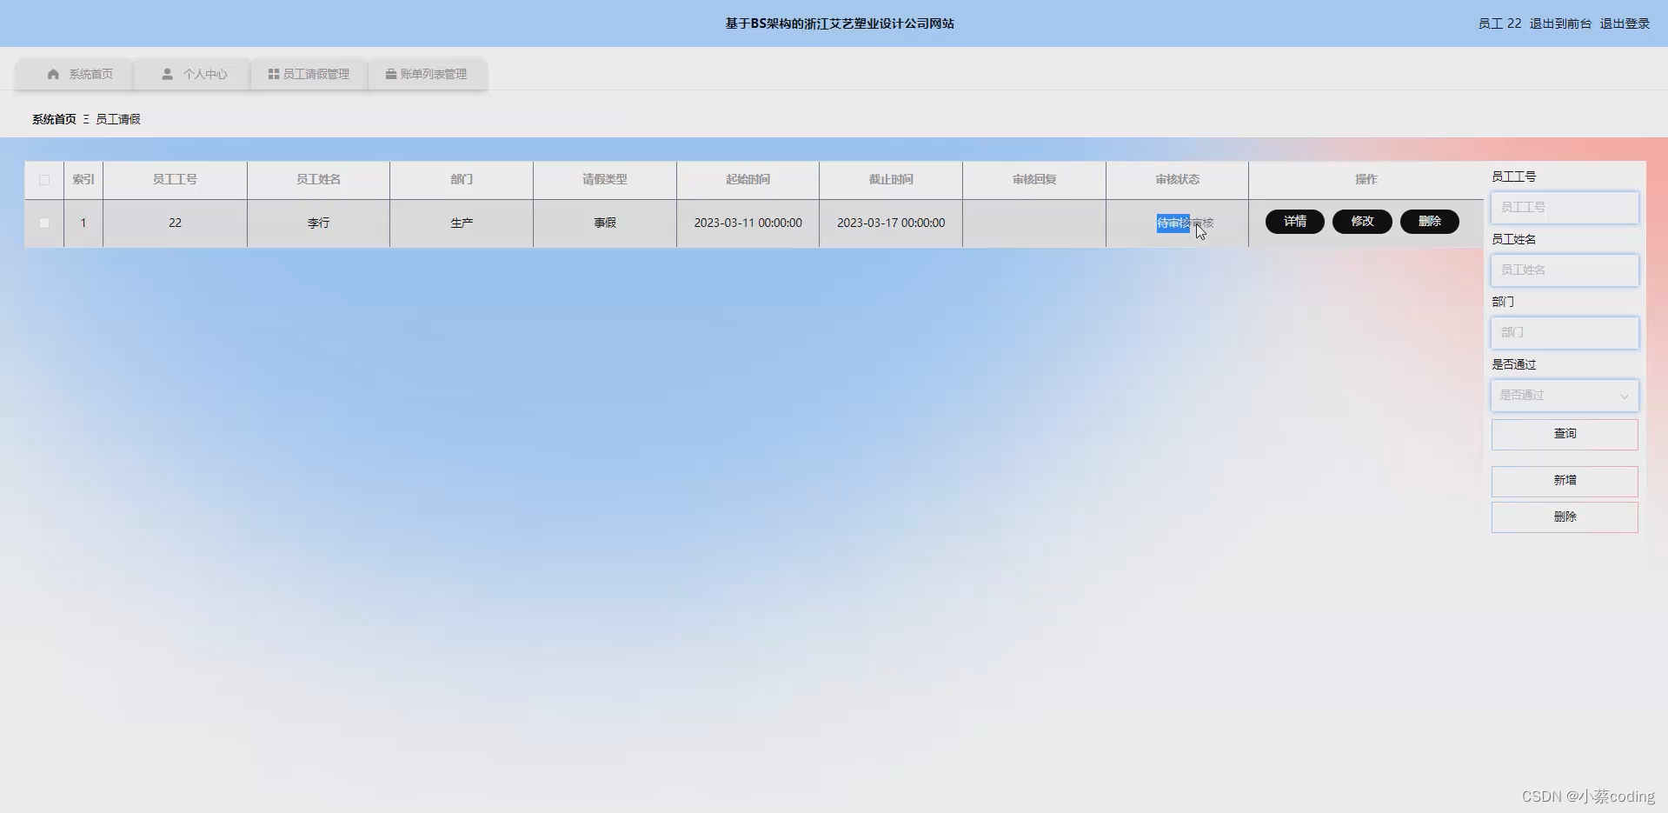Click 退出登录 link in header
Viewport: 1668px width, 813px height.
(1625, 23)
